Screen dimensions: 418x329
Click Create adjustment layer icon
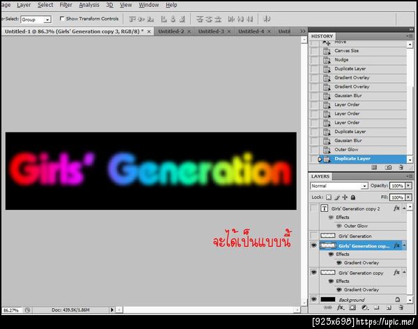364,307
